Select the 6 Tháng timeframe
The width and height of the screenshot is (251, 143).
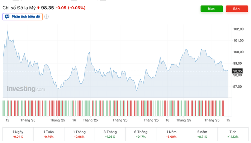pyautogui.click(x=141, y=134)
